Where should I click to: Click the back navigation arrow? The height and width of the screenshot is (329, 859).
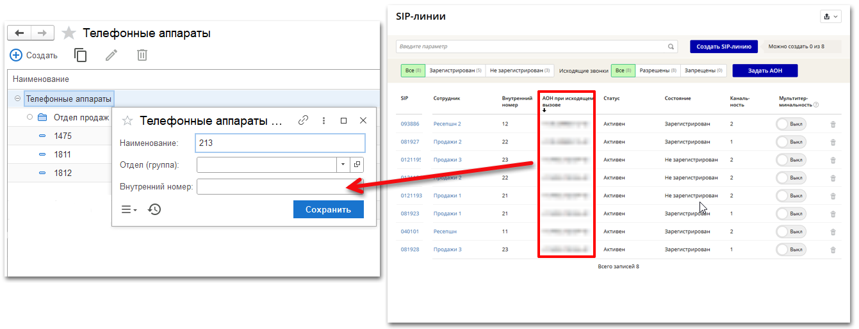(x=19, y=33)
